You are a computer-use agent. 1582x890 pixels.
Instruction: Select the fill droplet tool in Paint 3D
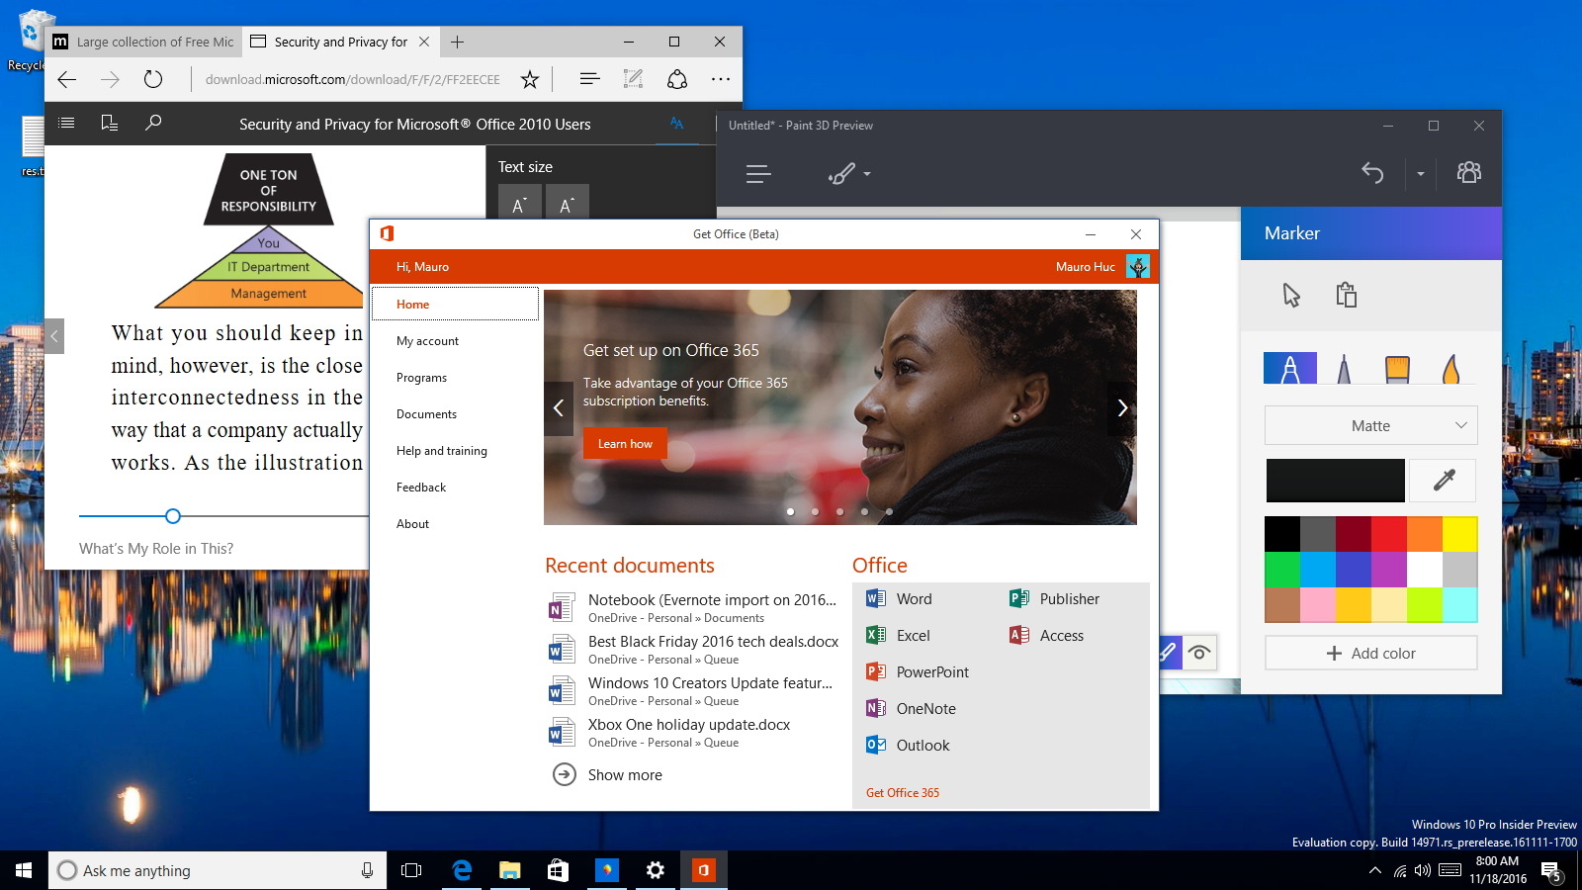[x=1450, y=368]
